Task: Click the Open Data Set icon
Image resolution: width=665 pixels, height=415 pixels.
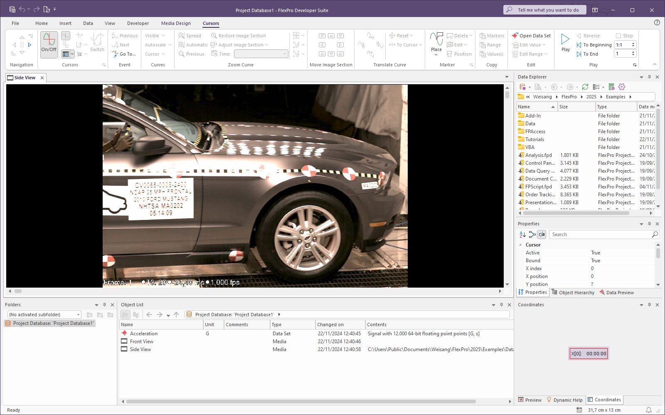Action: 515,36
